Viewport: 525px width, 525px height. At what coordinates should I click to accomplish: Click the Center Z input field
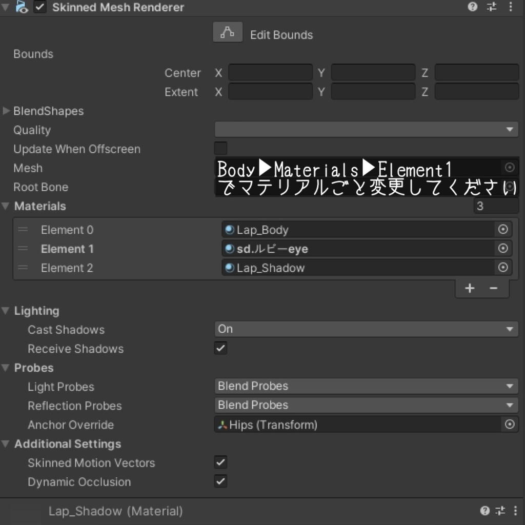click(x=477, y=73)
